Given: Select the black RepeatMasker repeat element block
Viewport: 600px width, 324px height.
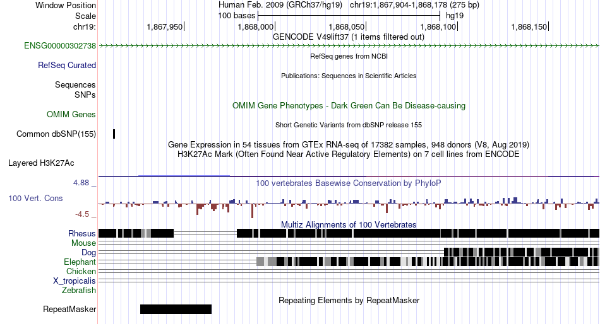Looking at the screenshot, I should point(176,309).
